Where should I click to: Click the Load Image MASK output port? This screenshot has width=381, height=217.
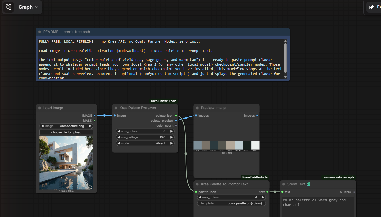[95, 120]
